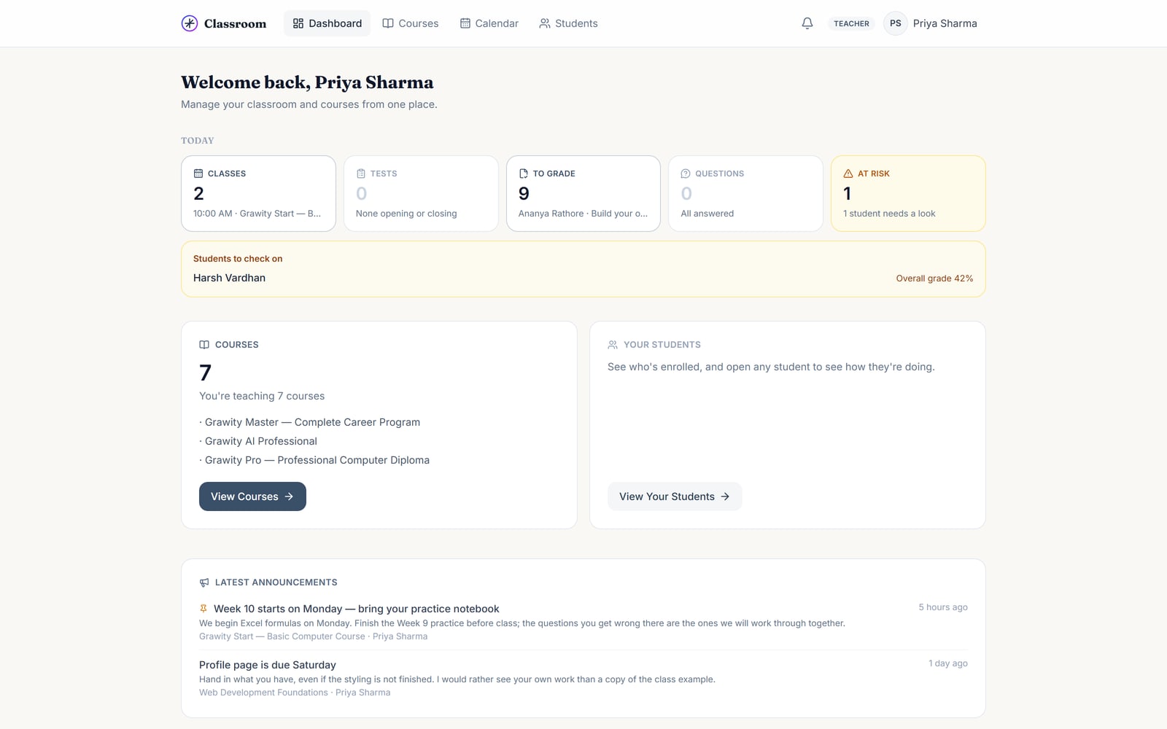Click the At Risk warning triangle icon
The width and height of the screenshot is (1167, 729).
click(x=848, y=174)
